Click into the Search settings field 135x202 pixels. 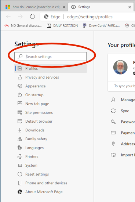pyautogui.click(x=51, y=57)
